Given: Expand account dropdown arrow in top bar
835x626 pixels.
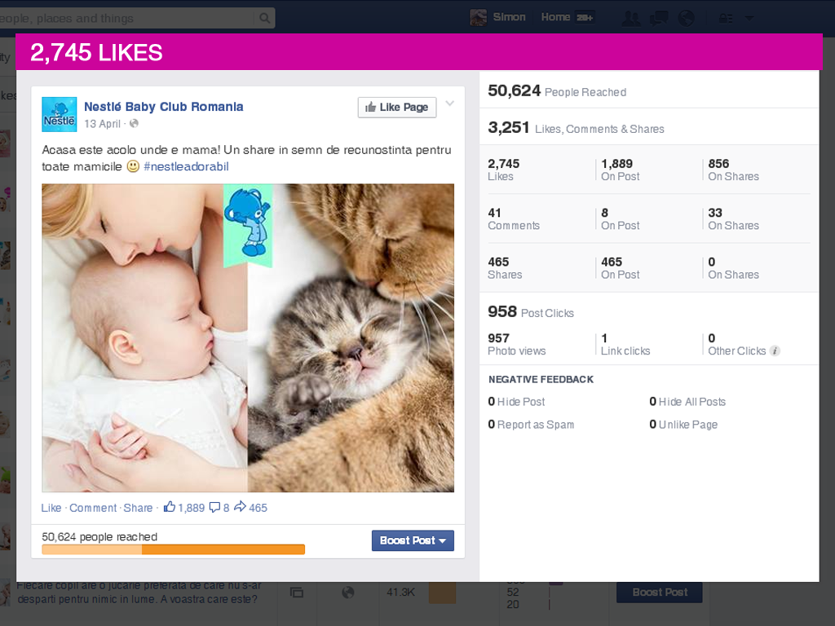Looking at the screenshot, I should 749,18.
